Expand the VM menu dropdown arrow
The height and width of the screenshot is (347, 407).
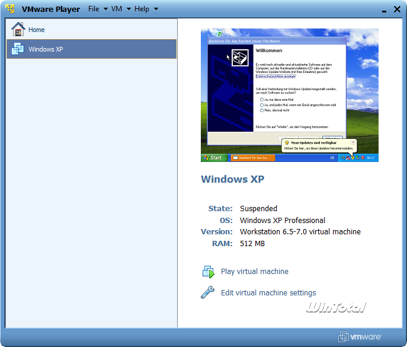[129, 9]
